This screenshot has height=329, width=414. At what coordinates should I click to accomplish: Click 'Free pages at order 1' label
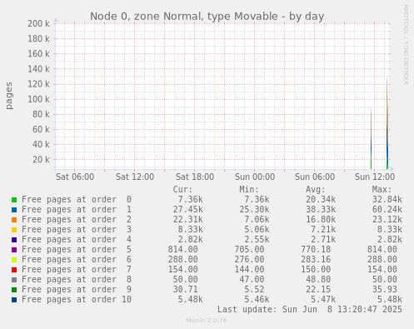(x=77, y=210)
